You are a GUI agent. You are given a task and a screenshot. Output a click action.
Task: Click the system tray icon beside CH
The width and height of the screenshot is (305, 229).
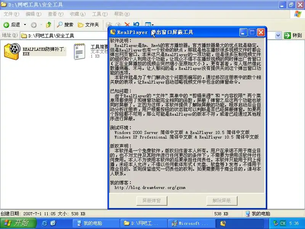coord(276,223)
